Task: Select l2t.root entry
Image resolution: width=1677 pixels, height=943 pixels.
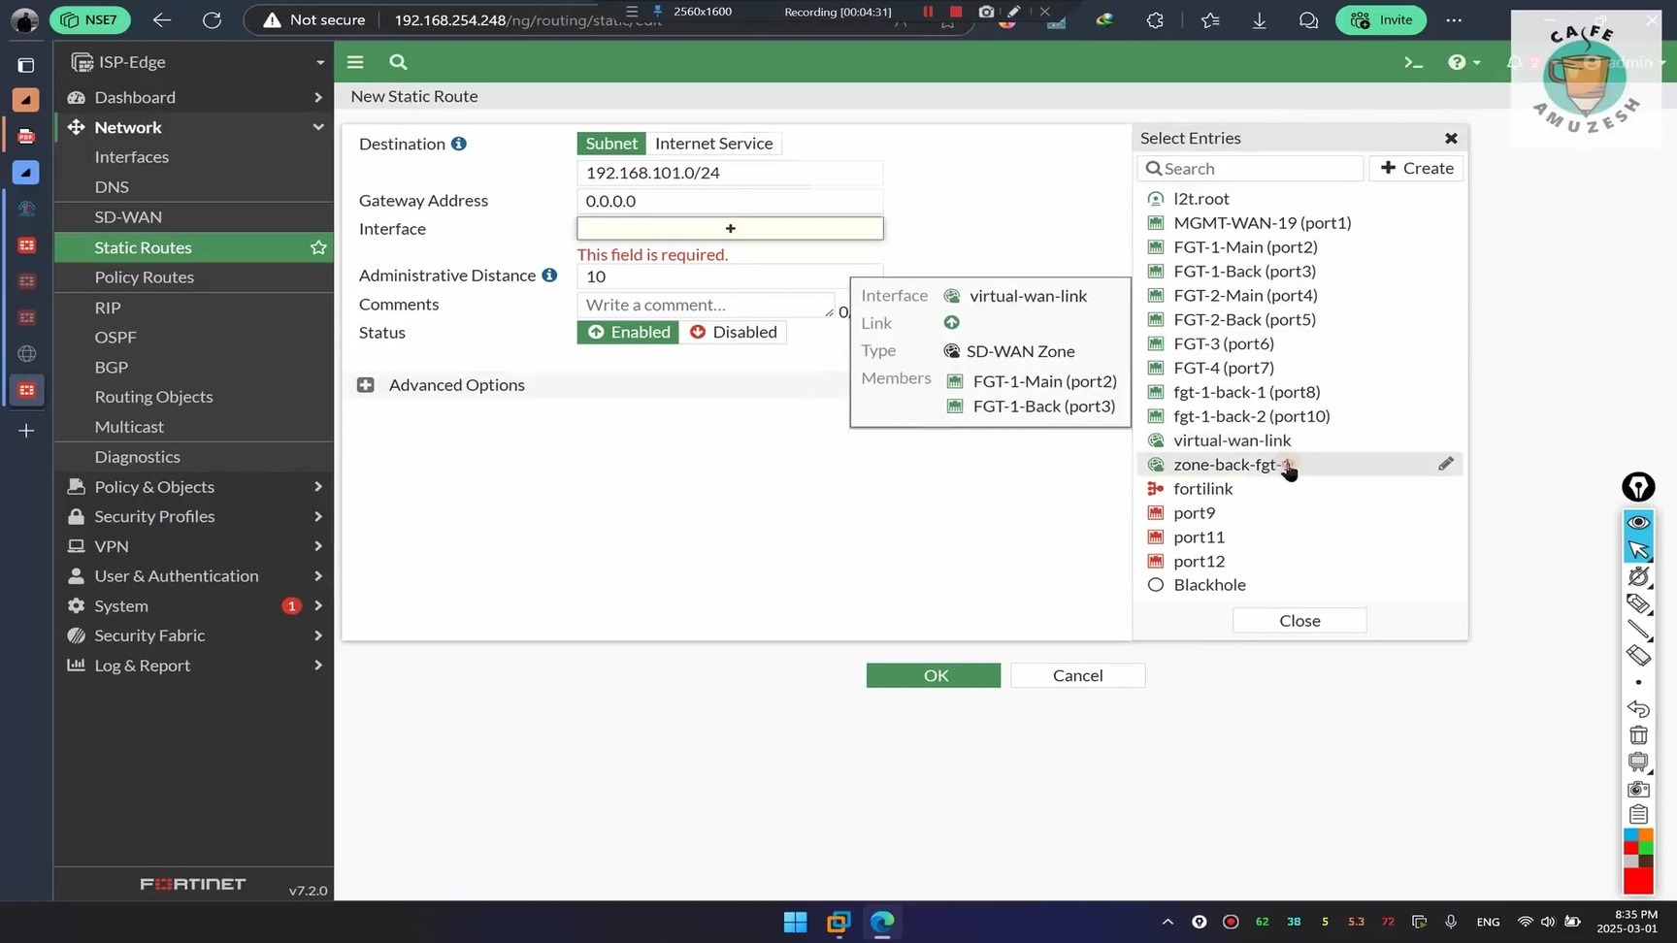Action: [1299, 199]
